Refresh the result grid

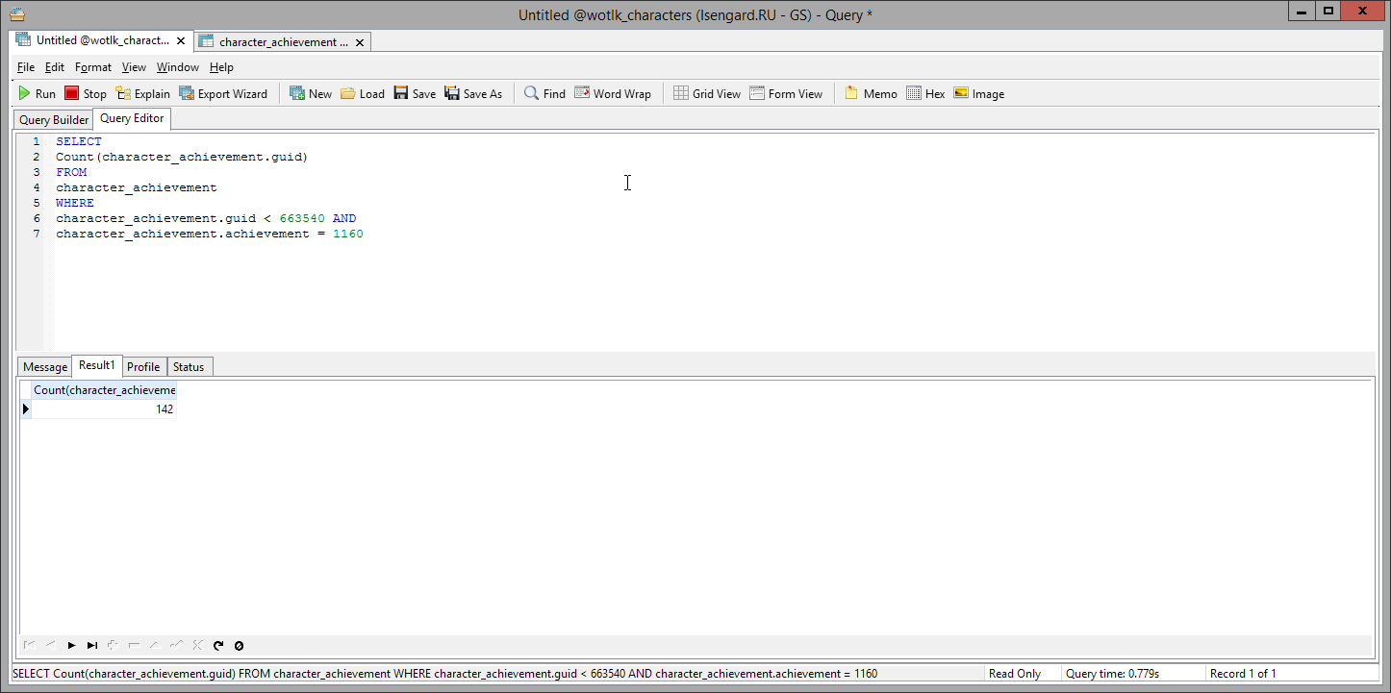point(218,646)
